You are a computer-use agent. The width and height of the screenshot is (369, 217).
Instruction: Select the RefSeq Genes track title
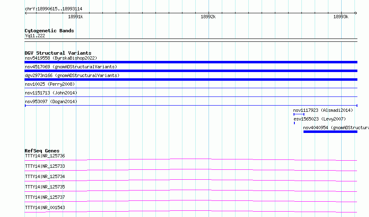(x=42, y=151)
